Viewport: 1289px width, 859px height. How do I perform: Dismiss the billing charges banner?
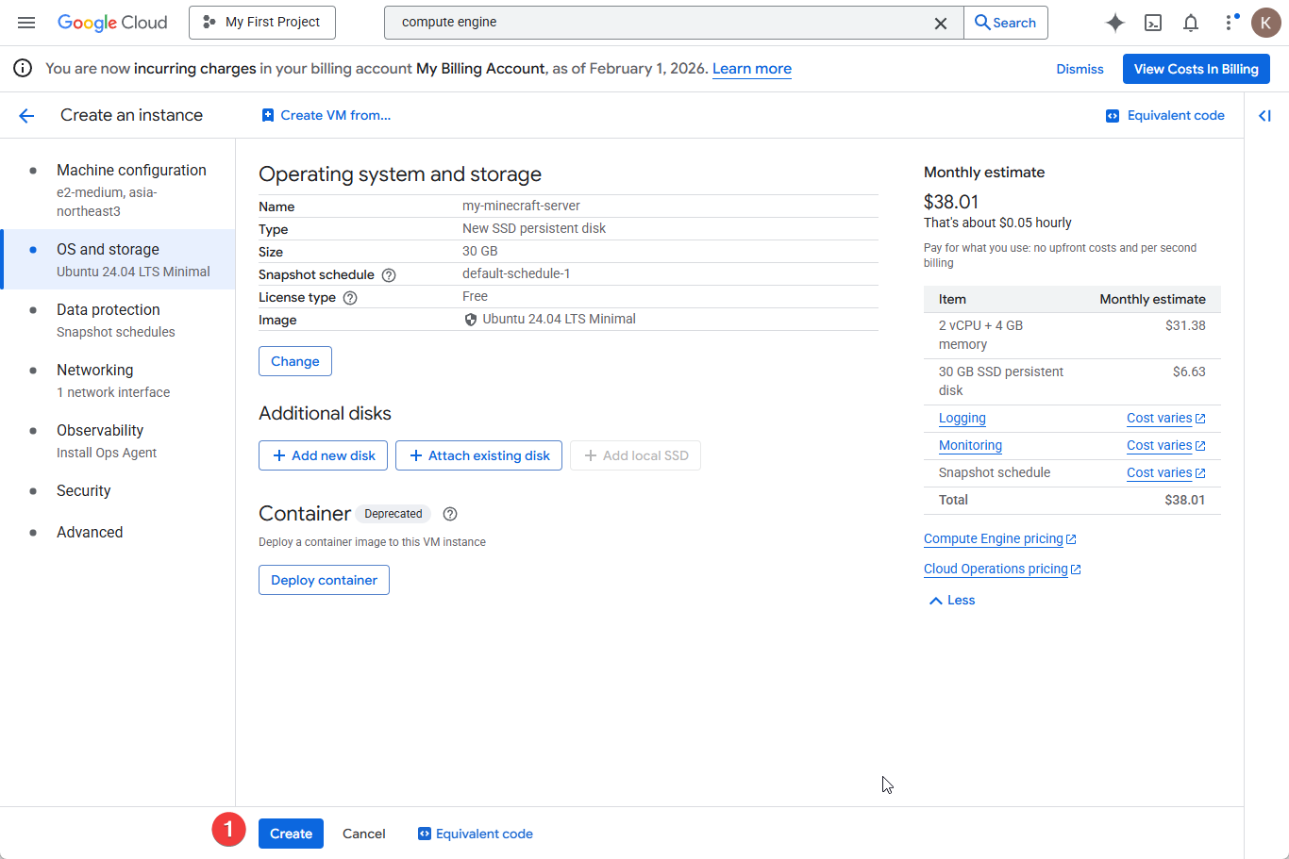[1080, 69]
